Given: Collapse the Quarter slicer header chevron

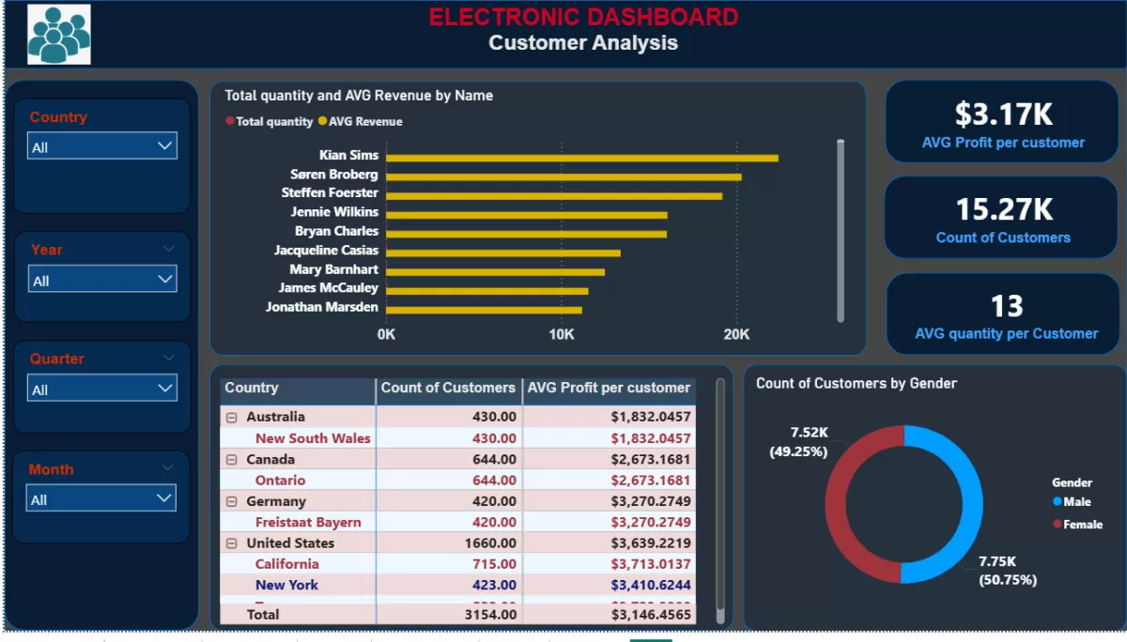Looking at the screenshot, I should coord(169,358).
